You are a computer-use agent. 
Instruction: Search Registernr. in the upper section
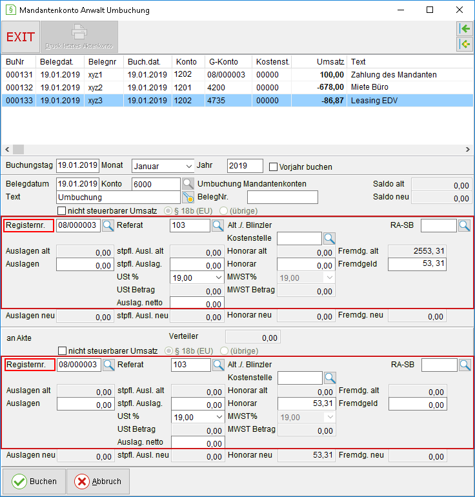(108, 226)
